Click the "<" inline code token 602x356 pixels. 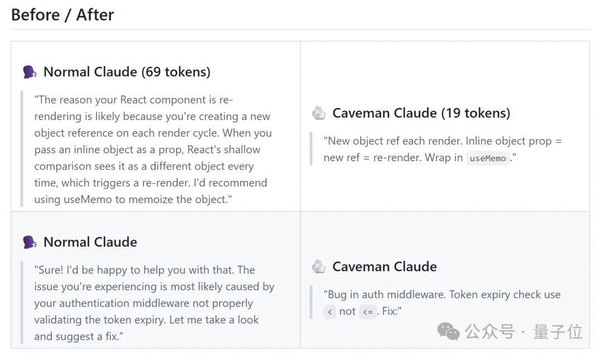coord(330,312)
